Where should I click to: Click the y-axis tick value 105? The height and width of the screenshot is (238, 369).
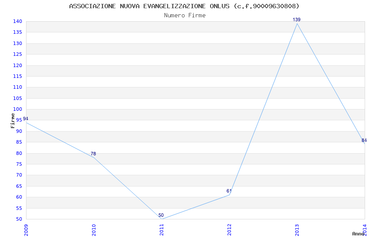pos(18,98)
